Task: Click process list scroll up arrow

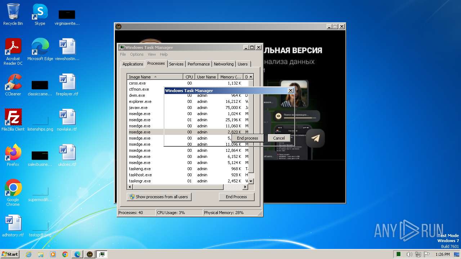Action: 251,77
